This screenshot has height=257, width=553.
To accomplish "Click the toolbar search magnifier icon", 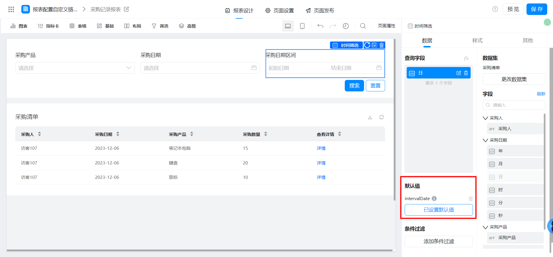I will (x=363, y=26).
